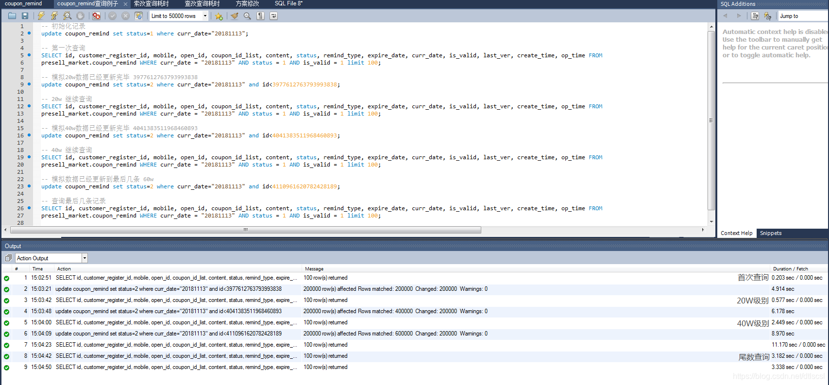Click the statement marker dot on line 26
This screenshot has width=829, height=385.
click(29, 208)
